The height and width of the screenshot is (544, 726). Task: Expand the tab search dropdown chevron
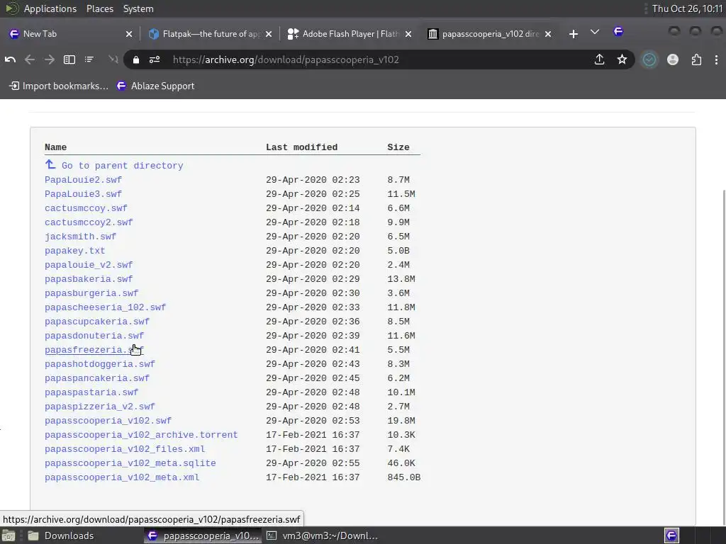595,32
